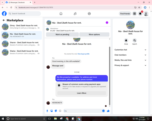Click Nia's avatar in chat header
This screenshot has height=121, width=152.
(x=49, y=23)
